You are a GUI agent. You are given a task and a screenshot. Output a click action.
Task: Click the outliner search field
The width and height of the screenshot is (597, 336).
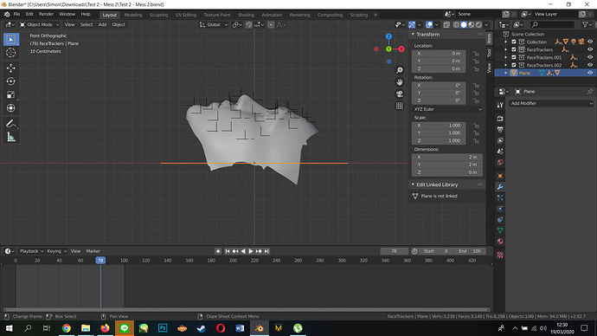pos(553,25)
